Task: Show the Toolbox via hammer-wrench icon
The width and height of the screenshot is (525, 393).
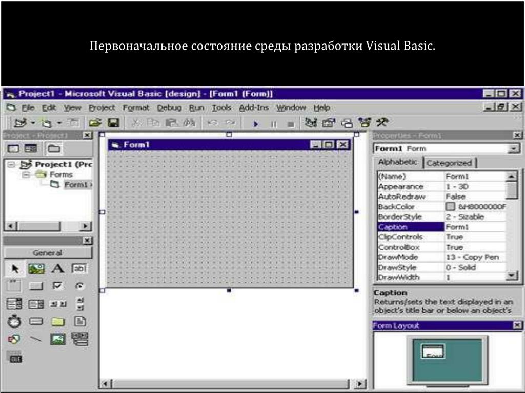Action: [382, 122]
